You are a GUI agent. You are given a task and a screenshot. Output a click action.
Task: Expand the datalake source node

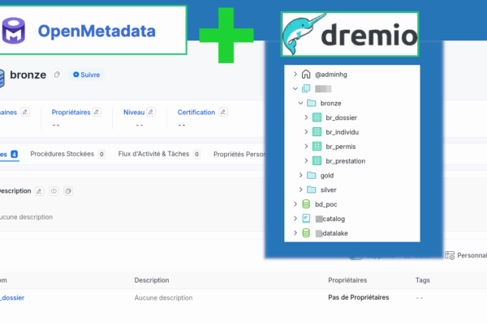click(295, 232)
